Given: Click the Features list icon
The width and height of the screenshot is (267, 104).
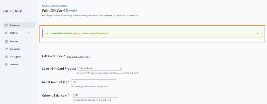Looking at the screenshot, I should coord(6,41).
